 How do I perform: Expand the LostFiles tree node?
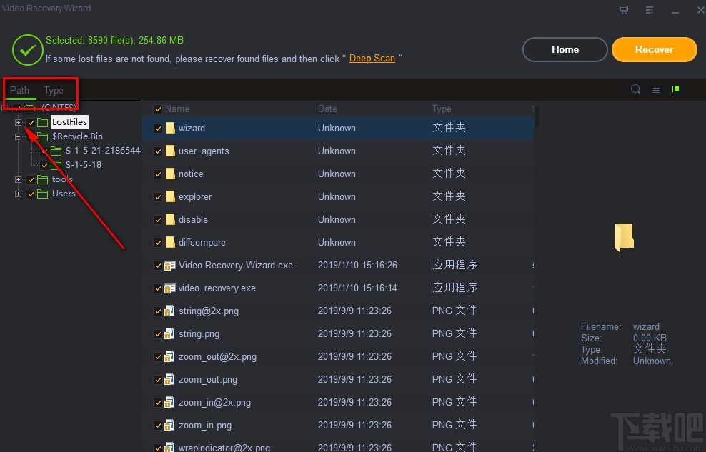tap(18, 122)
